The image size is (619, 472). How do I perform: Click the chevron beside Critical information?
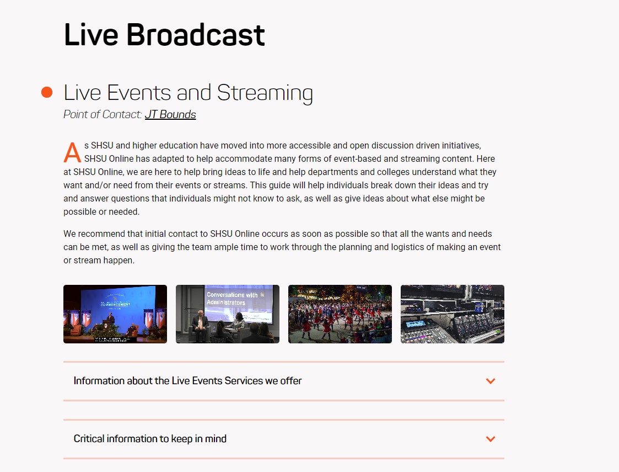[490, 439]
